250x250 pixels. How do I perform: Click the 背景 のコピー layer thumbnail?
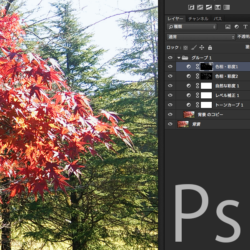189,115
